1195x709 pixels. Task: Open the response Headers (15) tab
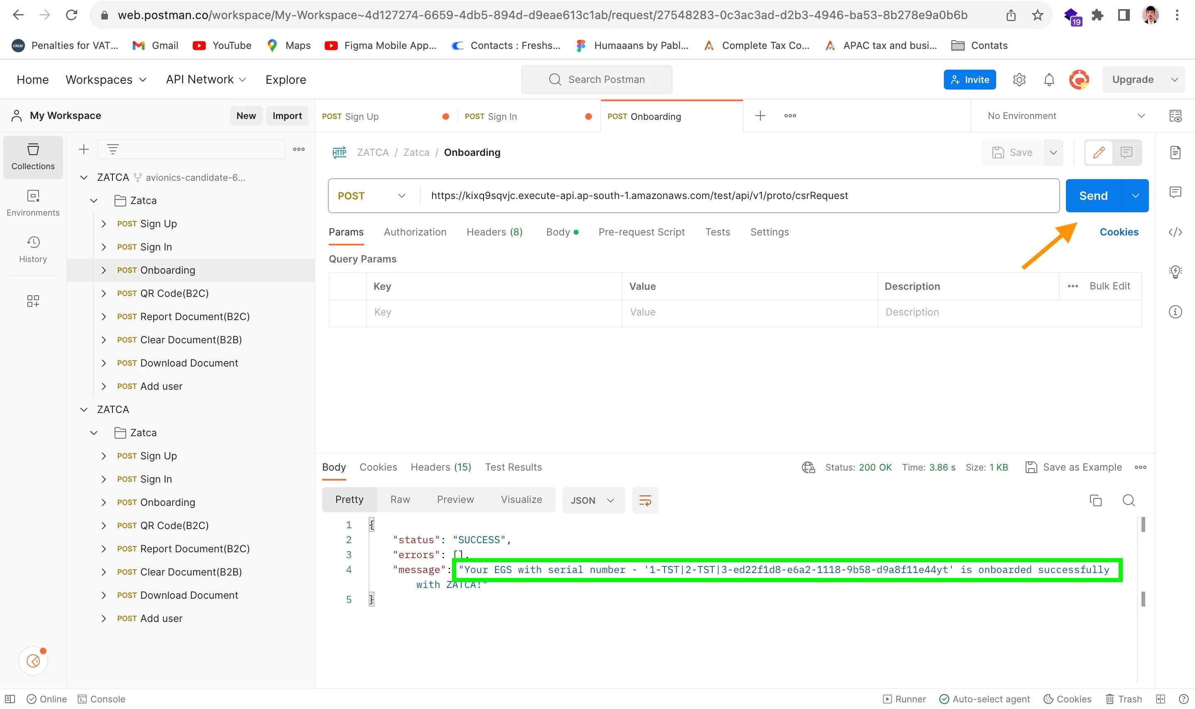(440, 468)
